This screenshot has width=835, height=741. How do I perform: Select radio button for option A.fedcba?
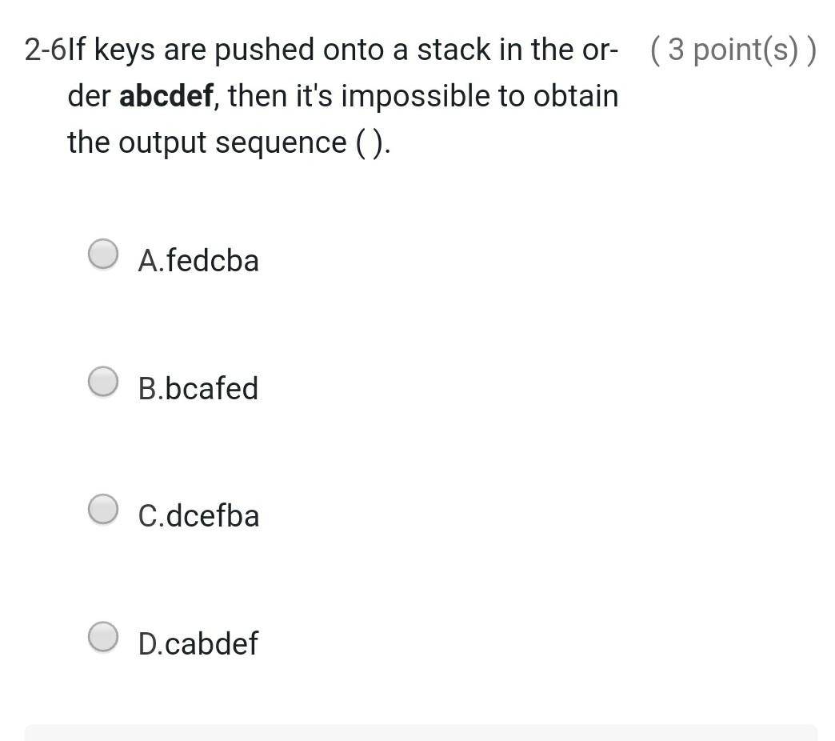click(x=103, y=254)
